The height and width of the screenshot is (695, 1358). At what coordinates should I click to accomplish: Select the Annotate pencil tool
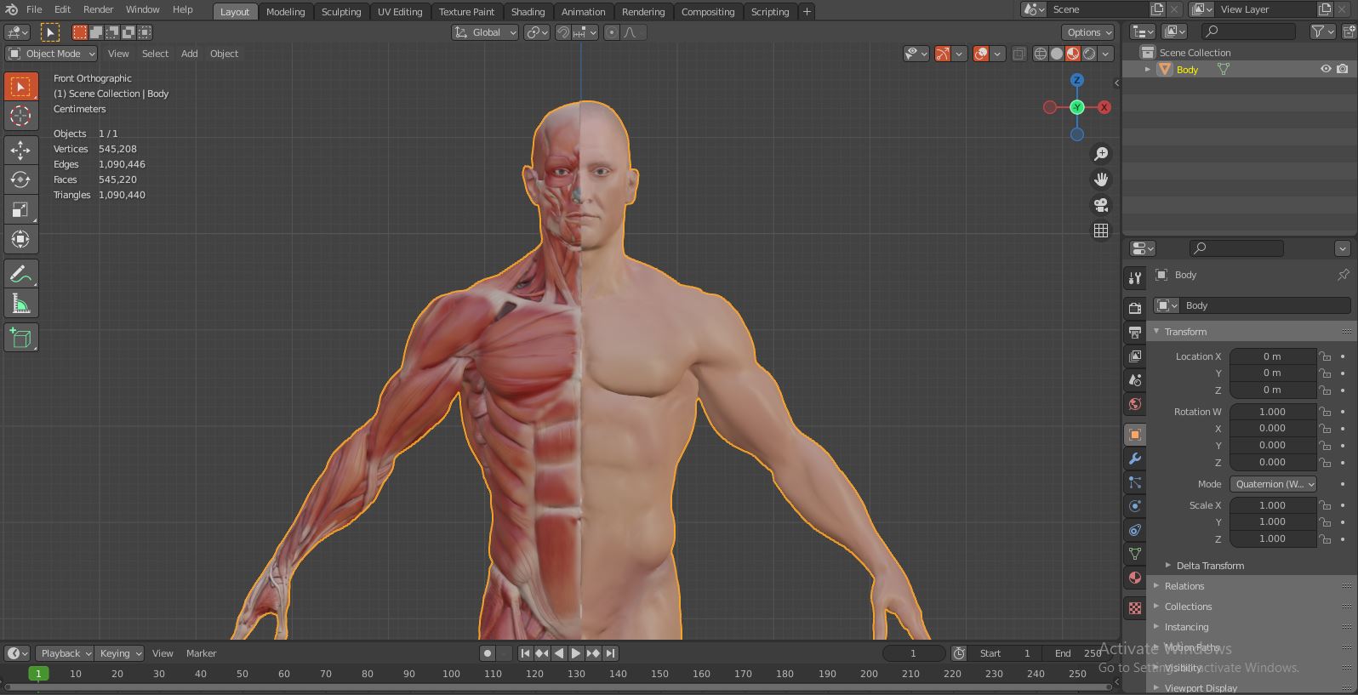tap(20, 274)
